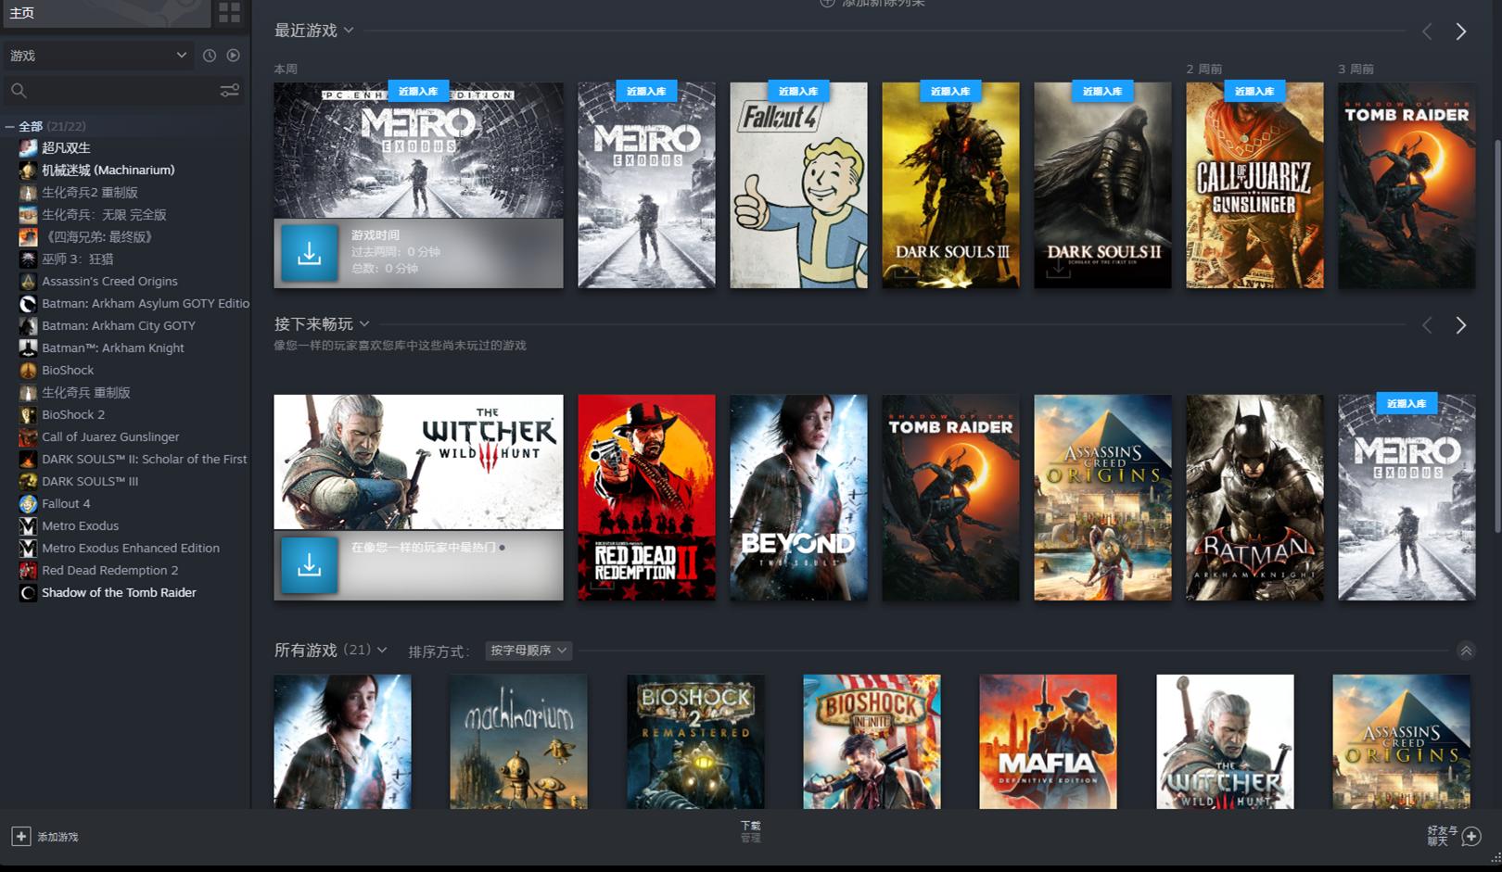Open the Red Dead Redemption 2 cover thumbnail
This screenshot has width=1502, height=872.
coord(646,498)
